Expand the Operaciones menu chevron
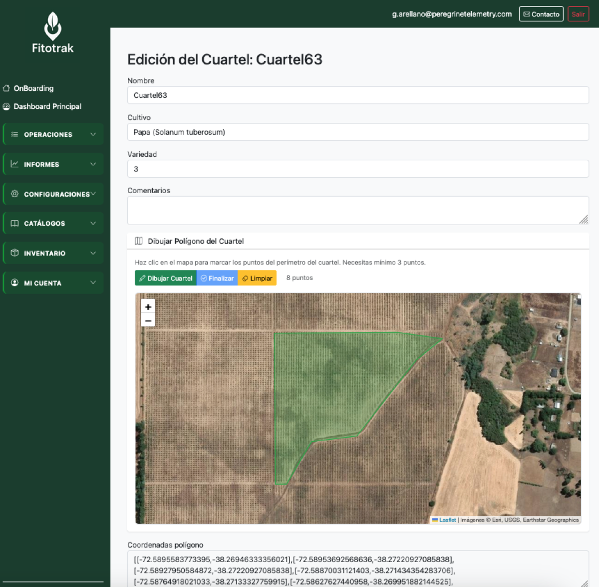Viewport: 599px width, 587px height. point(93,134)
